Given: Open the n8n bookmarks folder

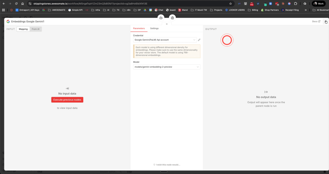Looking at the screenshot, I should (x=127, y=10).
